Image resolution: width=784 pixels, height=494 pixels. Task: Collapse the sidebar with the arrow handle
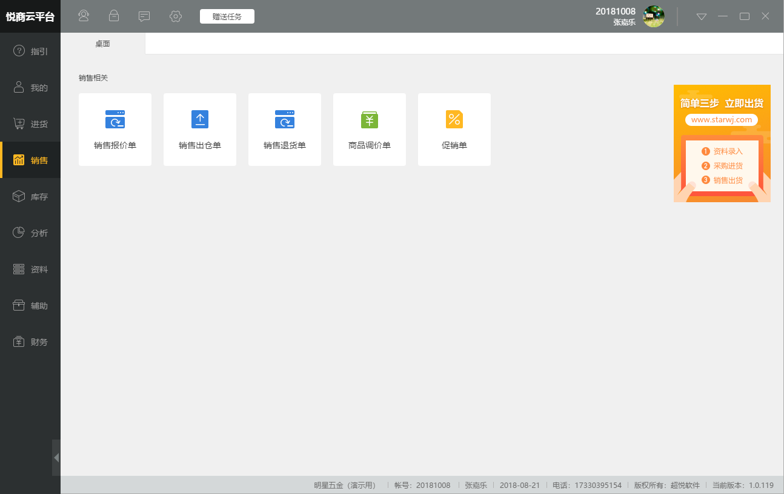[x=56, y=458]
